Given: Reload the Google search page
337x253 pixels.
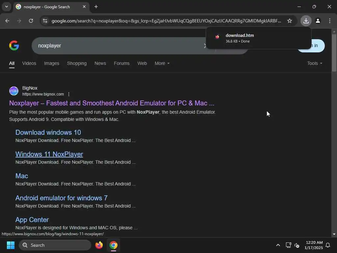Looking at the screenshot, I should (31, 21).
